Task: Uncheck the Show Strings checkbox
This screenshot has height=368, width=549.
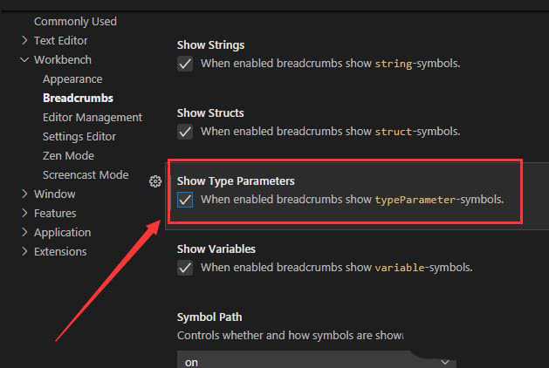Action: click(185, 64)
